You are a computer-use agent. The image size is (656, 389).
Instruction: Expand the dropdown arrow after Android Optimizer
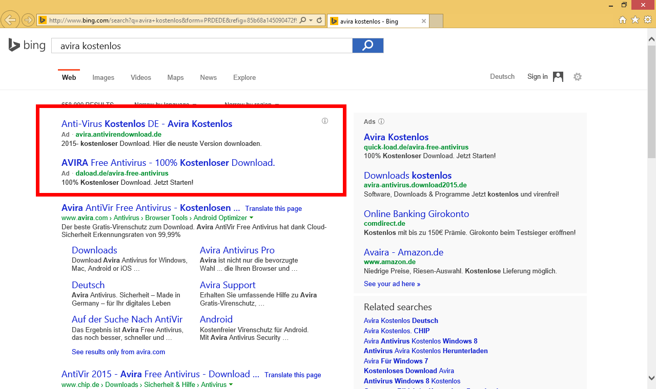[252, 218]
